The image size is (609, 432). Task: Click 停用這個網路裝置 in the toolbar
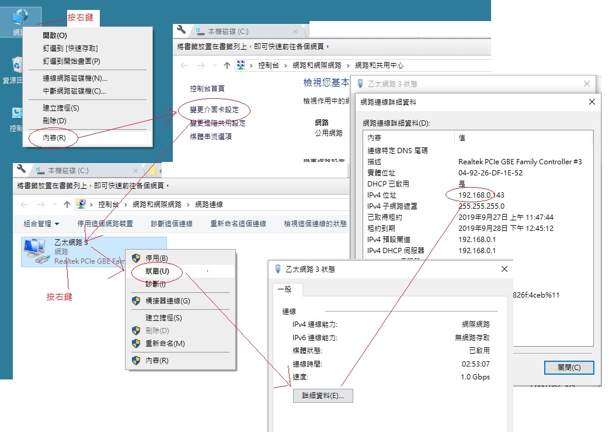click(105, 224)
